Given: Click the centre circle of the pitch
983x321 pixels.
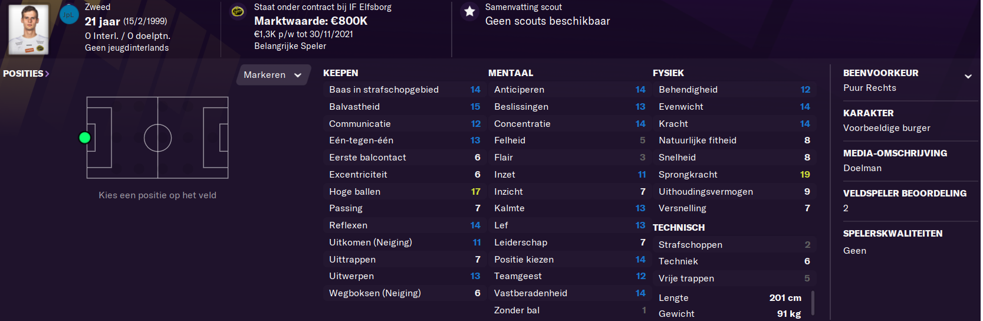Looking at the screenshot, I should pos(157,138).
